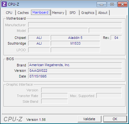Go to the Memory tab
The image size is (129, 124).
(x=58, y=13)
